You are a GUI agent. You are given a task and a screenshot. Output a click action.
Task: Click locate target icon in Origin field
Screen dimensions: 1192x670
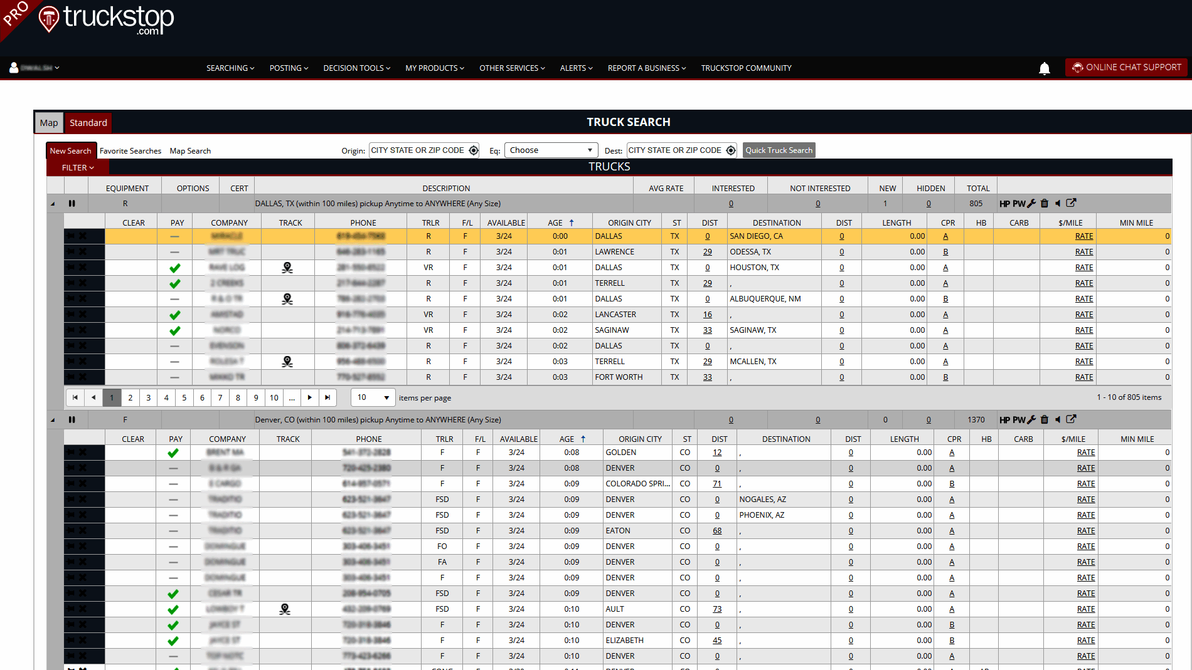[x=474, y=150]
